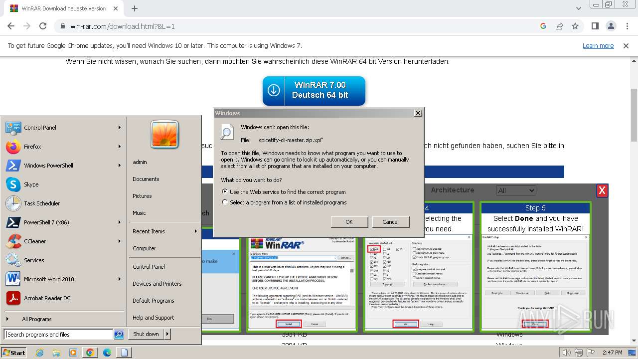Follow the 'Learn more' Chrome update link
The width and height of the screenshot is (638, 359).
pos(598,46)
